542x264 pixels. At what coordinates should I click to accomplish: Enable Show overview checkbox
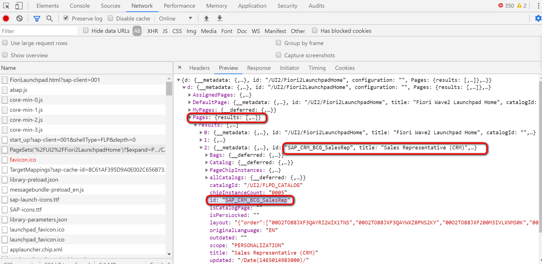coord(5,55)
